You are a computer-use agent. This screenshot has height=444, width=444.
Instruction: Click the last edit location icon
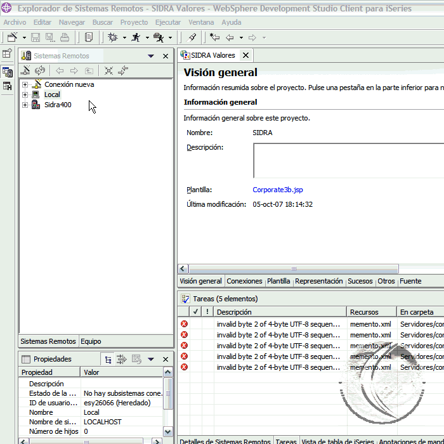coord(214,37)
